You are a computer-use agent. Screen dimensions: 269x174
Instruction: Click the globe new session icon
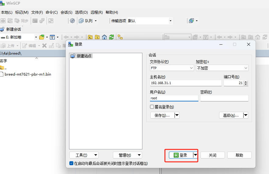[191, 21]
